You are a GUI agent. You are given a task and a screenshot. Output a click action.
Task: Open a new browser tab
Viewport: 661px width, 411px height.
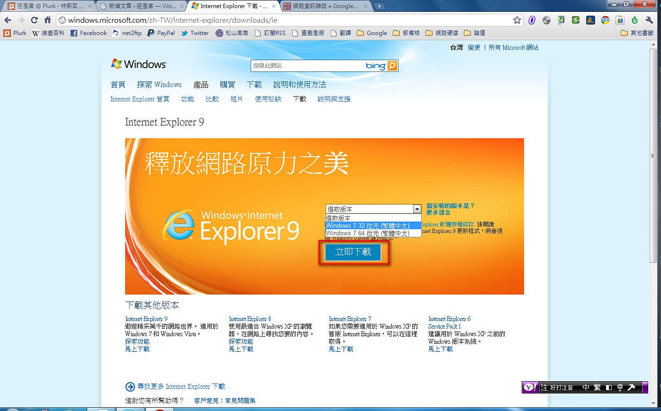[x=380, y=6]
